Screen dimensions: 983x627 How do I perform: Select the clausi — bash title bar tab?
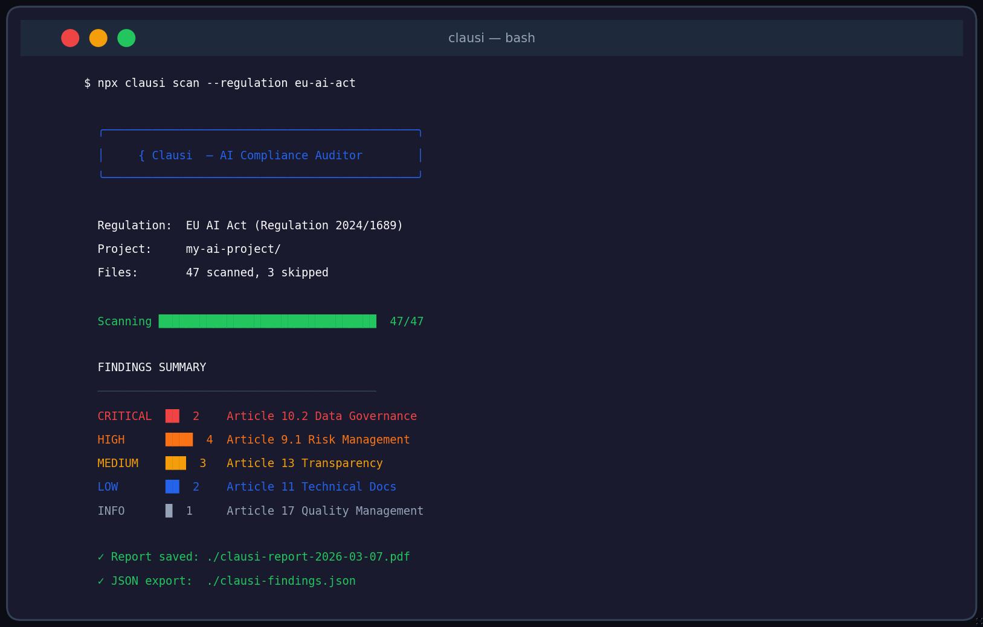(x=491, y=37)
